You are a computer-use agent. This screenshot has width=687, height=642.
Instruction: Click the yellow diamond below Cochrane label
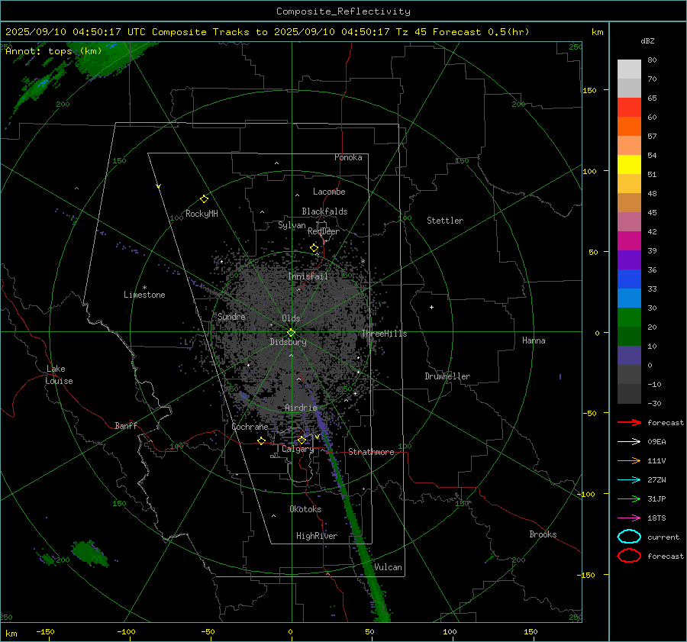pos(261,440)
